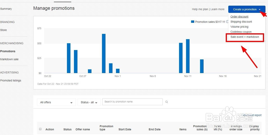Click the Learn more link
268x135 pixels.
pos(217,9)
